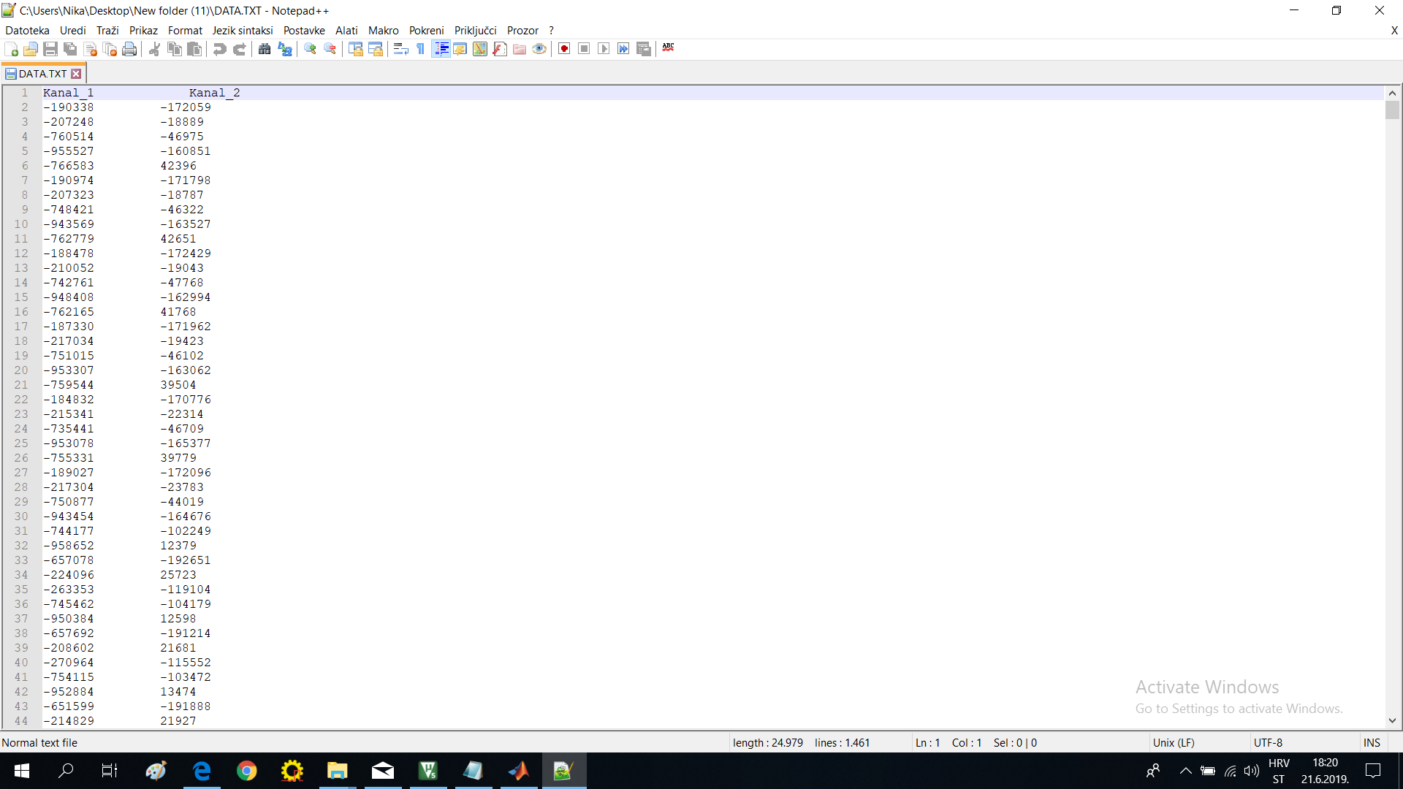Viewport: 1403px width, 789px height.
Task: Open the Makro menu
Action: pos(384,31)
